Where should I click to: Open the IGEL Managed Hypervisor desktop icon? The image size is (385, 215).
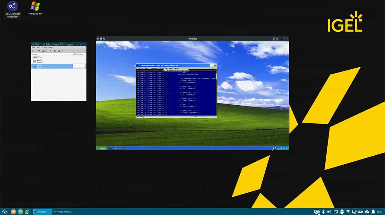pos(13,6)
